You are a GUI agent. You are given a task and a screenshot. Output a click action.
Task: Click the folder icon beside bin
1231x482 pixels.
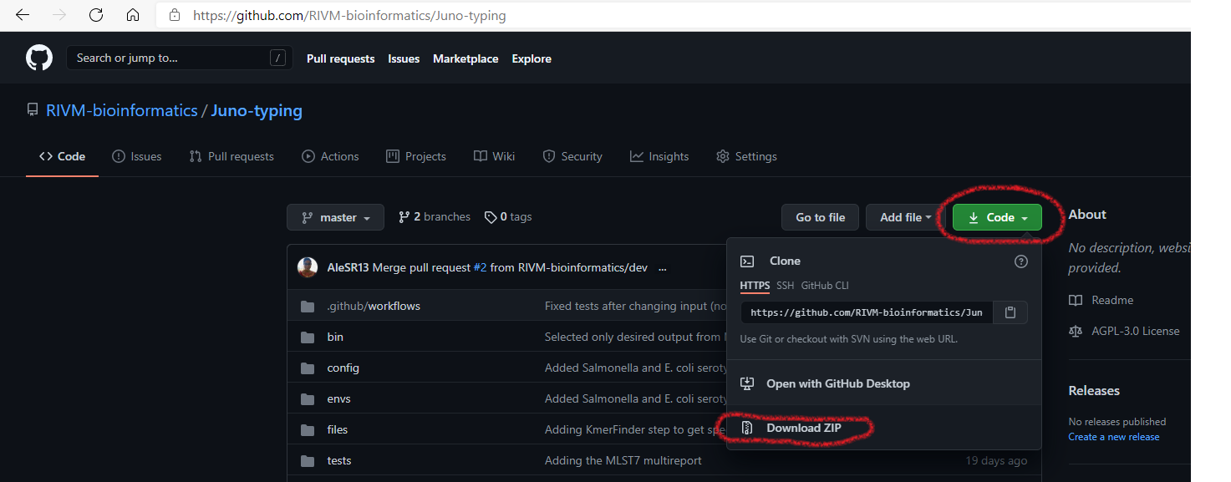[308, 337]
